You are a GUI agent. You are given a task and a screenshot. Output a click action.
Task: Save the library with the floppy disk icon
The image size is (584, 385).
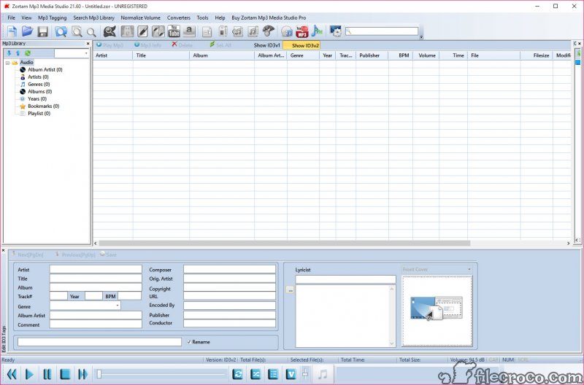43,31
